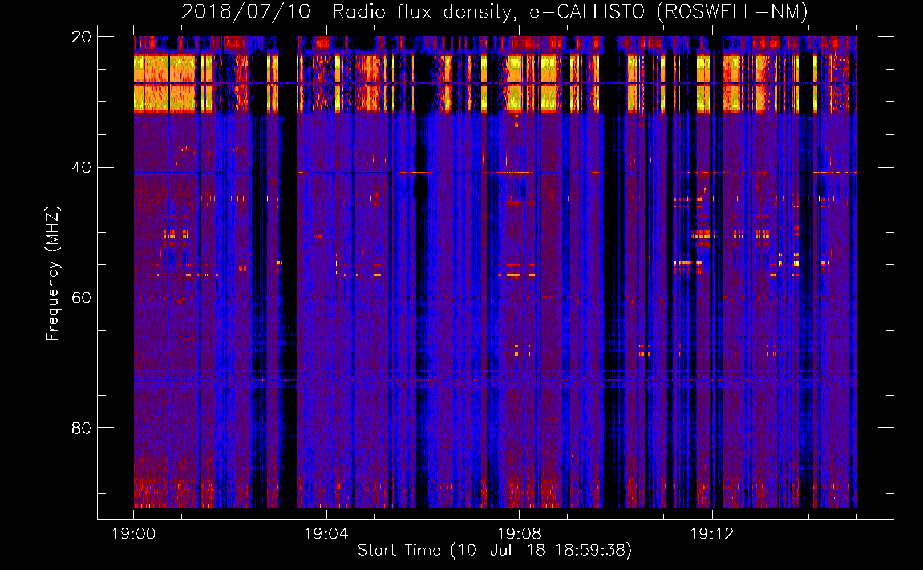Click the 80 frequency tick label
The height and width of the screenshot is (570, 923).
82,427
